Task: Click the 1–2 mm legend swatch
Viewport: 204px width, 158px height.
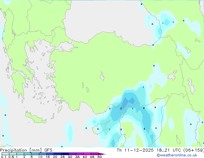Action: (20, 154)
